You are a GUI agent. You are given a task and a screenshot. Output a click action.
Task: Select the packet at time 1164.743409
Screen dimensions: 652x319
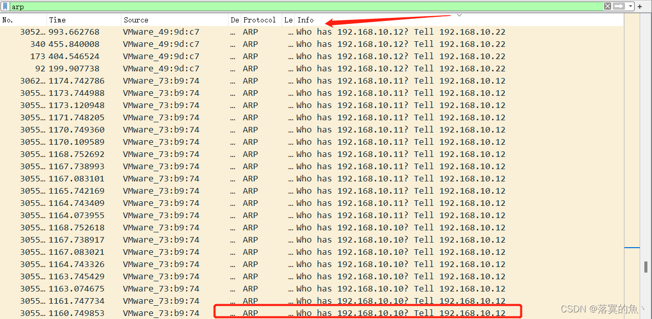coord(312,203)
